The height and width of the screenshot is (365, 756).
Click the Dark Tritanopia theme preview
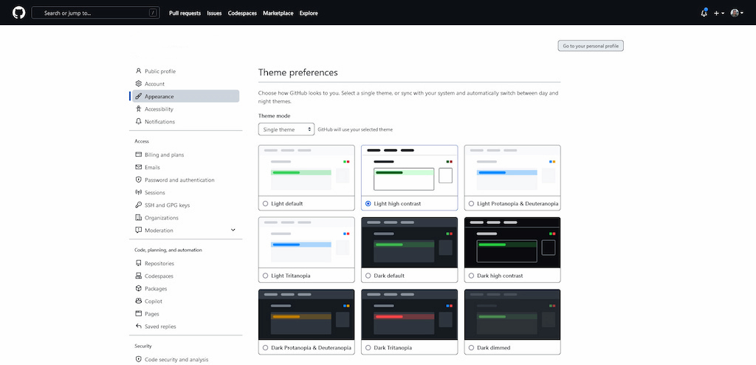coord(409,314)
